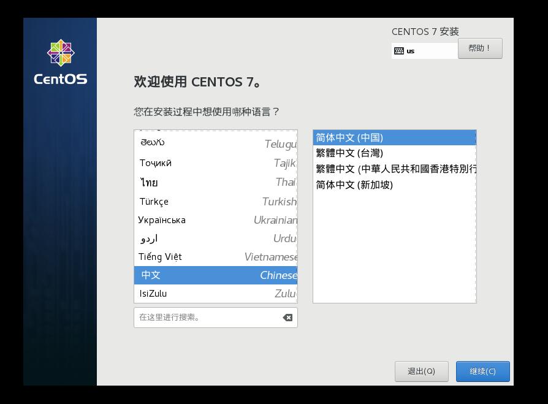548x404 pixels.
Task: Select the Telugu language row
Action: point(216,143)
